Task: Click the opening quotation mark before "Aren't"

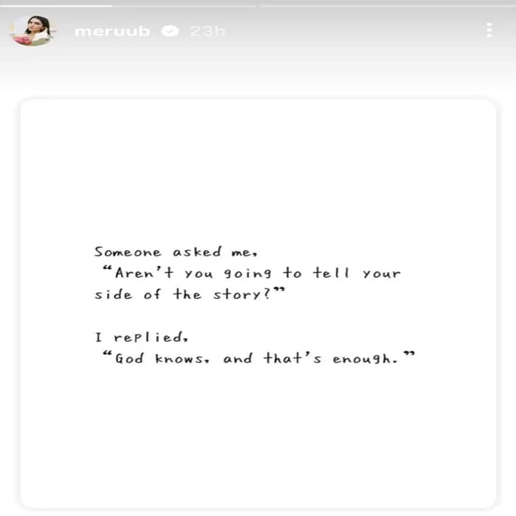Action: (108, 269)
